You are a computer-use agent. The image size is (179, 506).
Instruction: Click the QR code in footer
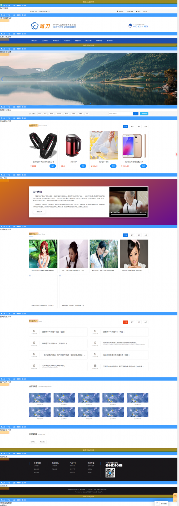point(110,473)
